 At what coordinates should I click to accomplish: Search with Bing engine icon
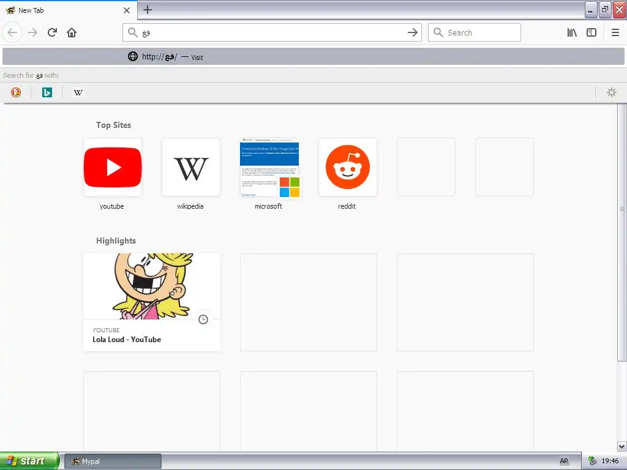[x=47, y=92]
